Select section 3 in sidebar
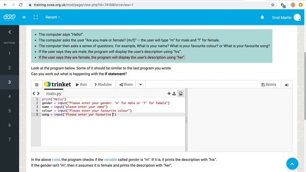The image size is (306, 172). pos(10,82)
